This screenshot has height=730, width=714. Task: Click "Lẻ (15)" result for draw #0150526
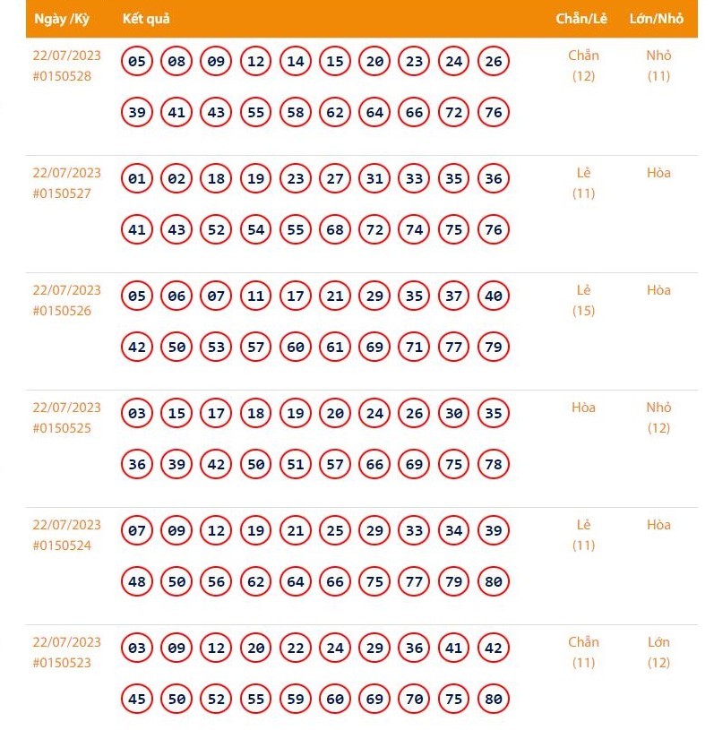583,300
